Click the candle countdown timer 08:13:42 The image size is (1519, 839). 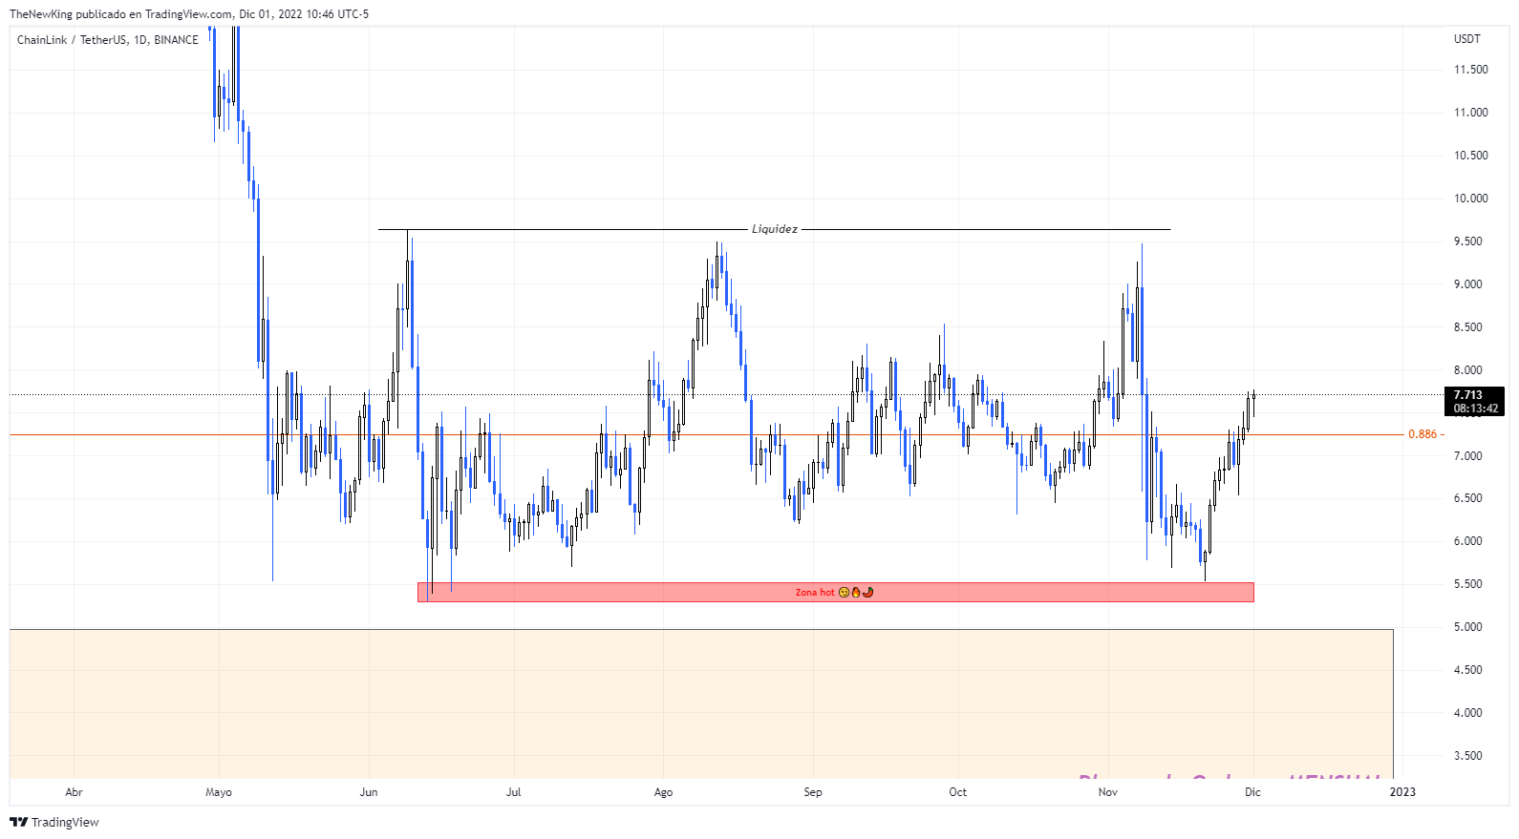(1476, 409)
